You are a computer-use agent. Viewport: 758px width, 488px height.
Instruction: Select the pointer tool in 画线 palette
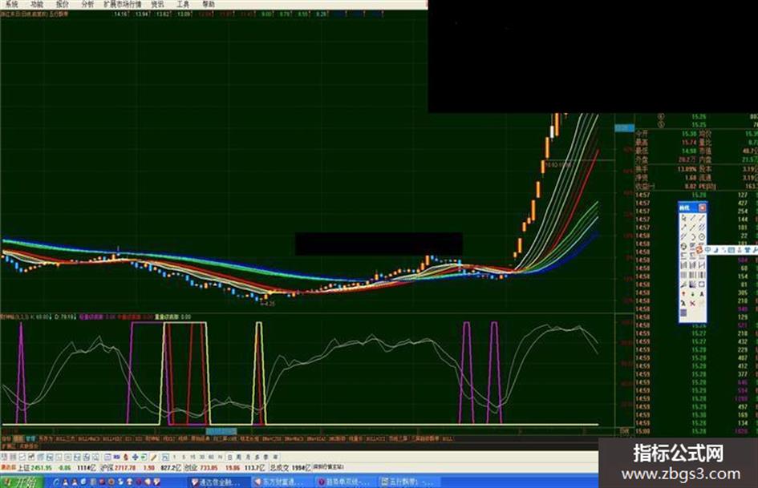683,218
